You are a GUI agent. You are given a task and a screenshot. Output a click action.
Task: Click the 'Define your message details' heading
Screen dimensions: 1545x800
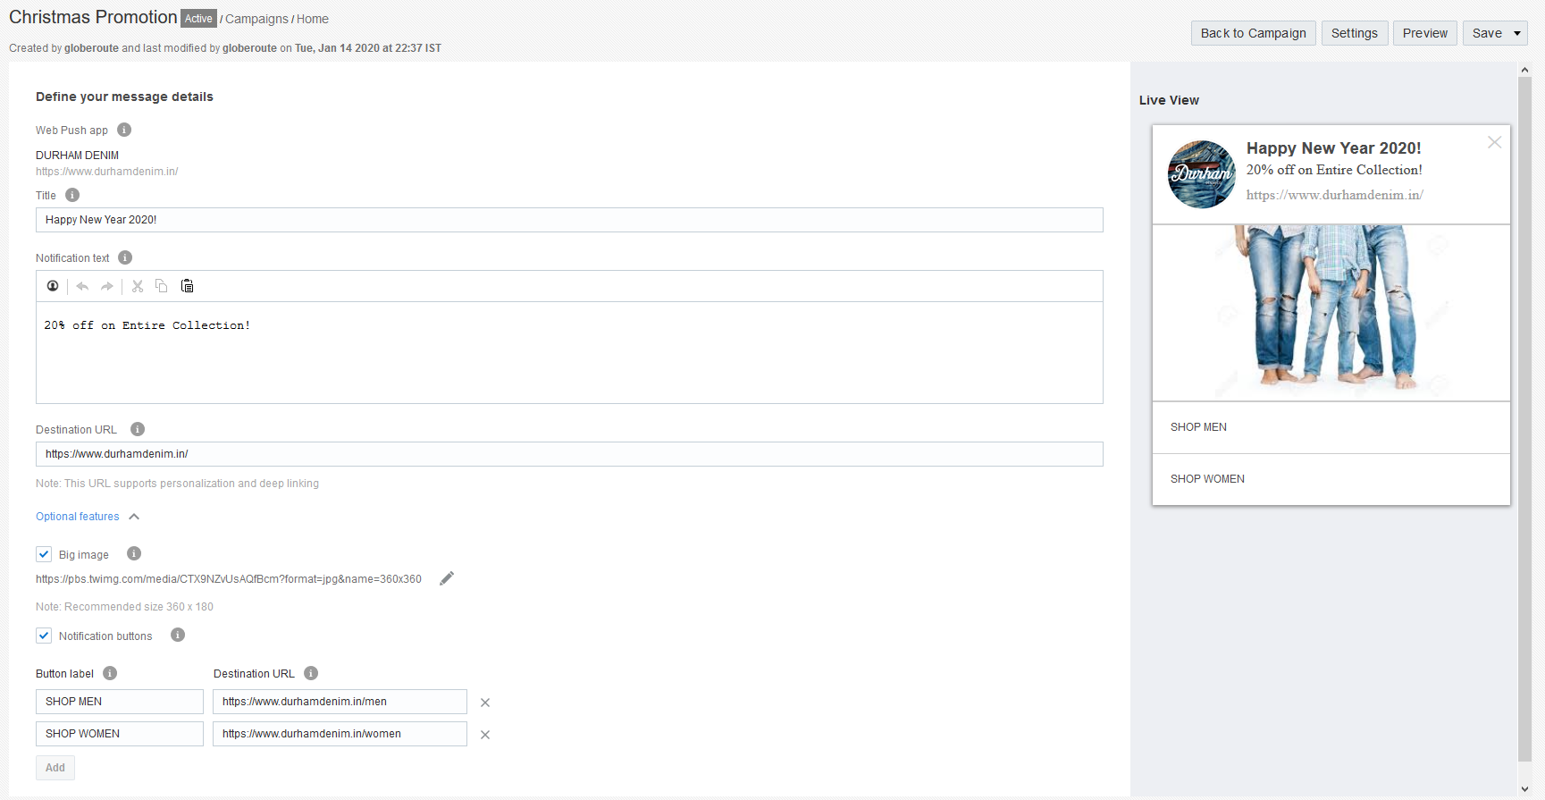pos(124,97)
